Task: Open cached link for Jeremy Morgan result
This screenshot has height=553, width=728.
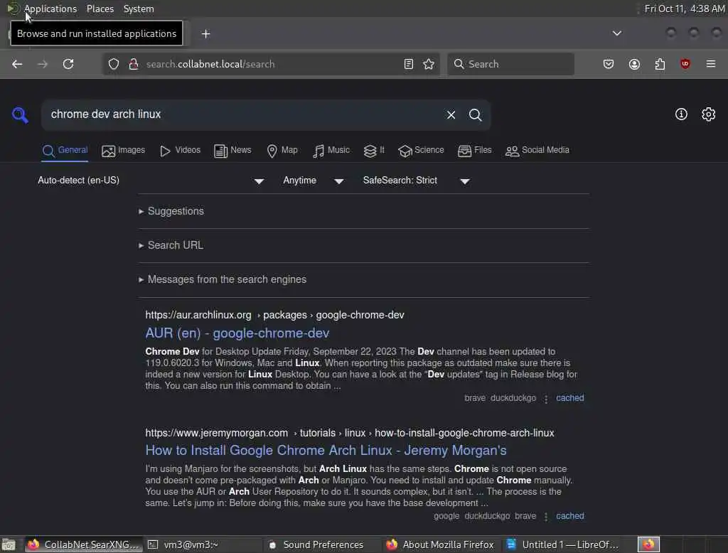Action: coord(569,516)
